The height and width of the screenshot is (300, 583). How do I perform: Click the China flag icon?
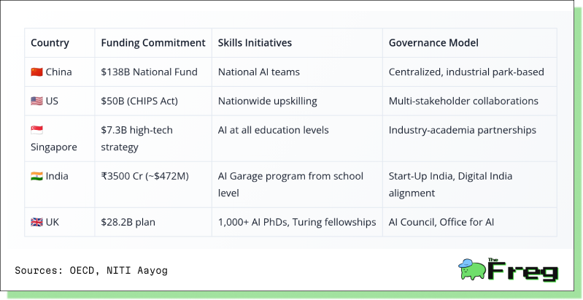[x=36, y=72]
